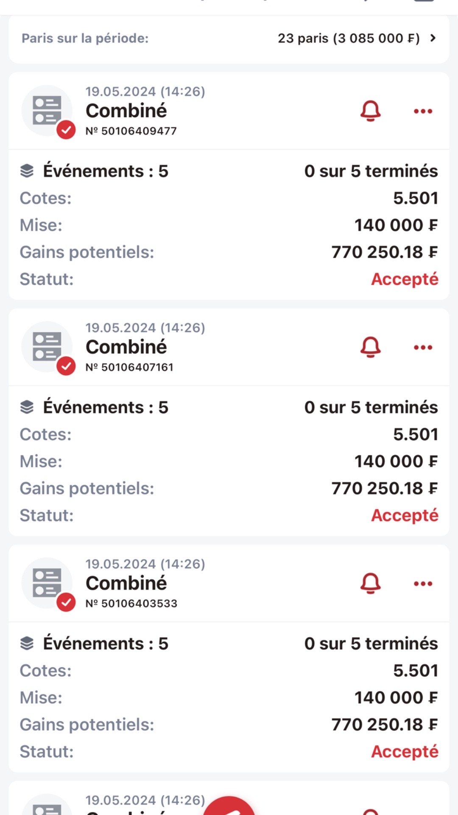Screen dimensions: 458x815
Task: Expand the 23 paris period chevron
Action: pos(433,38)
